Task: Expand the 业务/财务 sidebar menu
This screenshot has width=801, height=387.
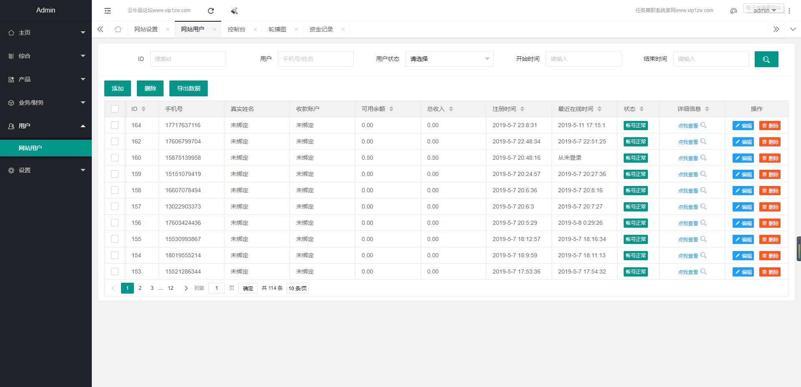Action: click(x=46, y=103)
